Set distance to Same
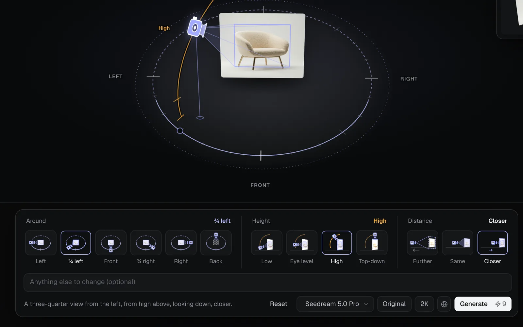 point(457,243)
